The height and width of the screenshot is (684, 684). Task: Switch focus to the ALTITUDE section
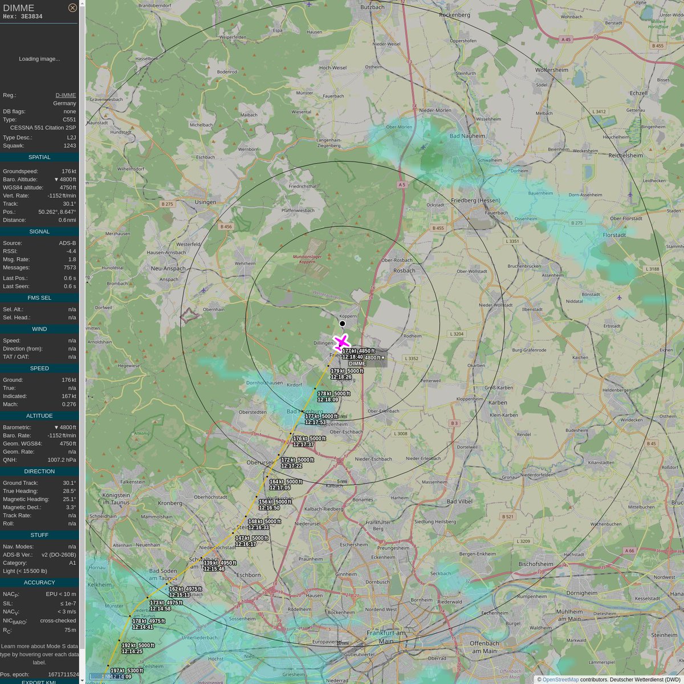point(39,417)
